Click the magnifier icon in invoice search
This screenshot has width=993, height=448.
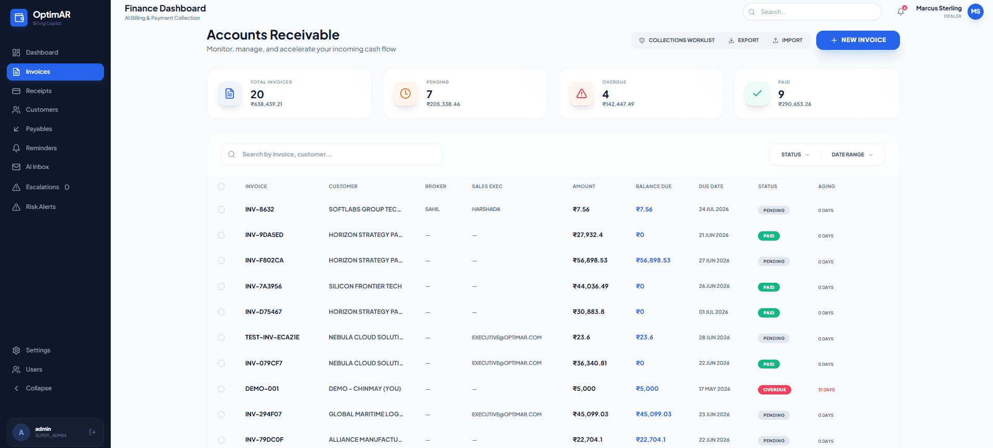[x=232, y=154]
